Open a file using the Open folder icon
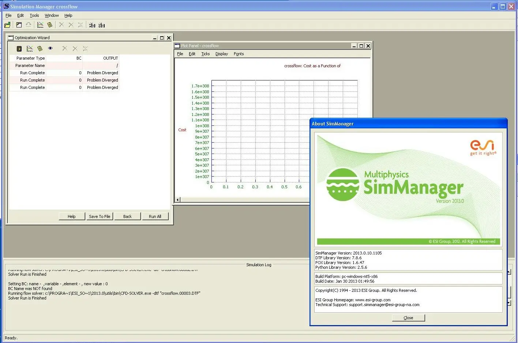The width and height of the screenshot is (518, 343). pyautogui.click(x=7, y=24)
